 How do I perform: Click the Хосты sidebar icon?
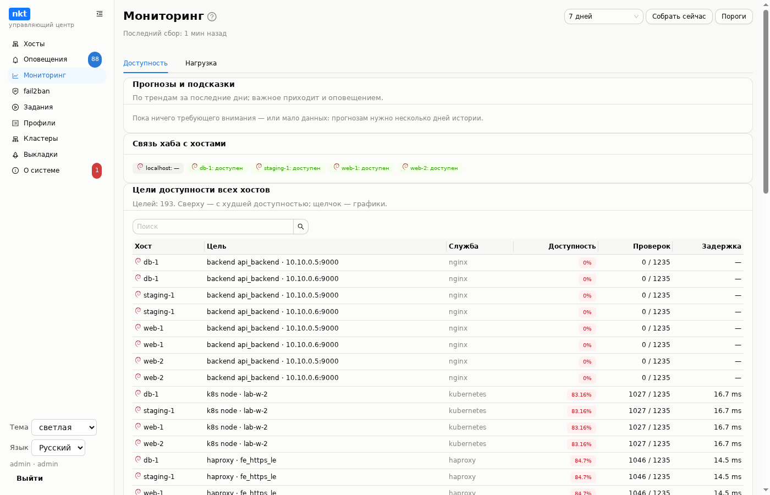15,44
